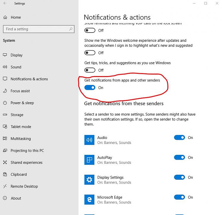Toggle lock screen reminders and VoIP calls switch

pyautogui.click(x=90, y=30)
